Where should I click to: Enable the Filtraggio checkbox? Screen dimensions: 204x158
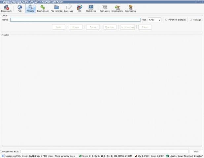191,20
